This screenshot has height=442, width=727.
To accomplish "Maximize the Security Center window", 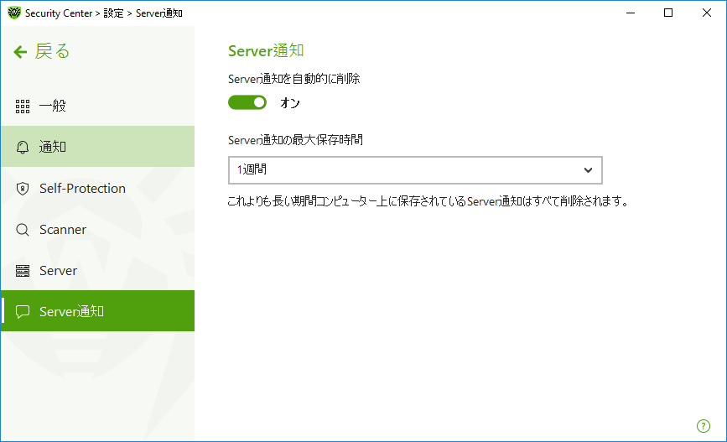I will point(668,13).
